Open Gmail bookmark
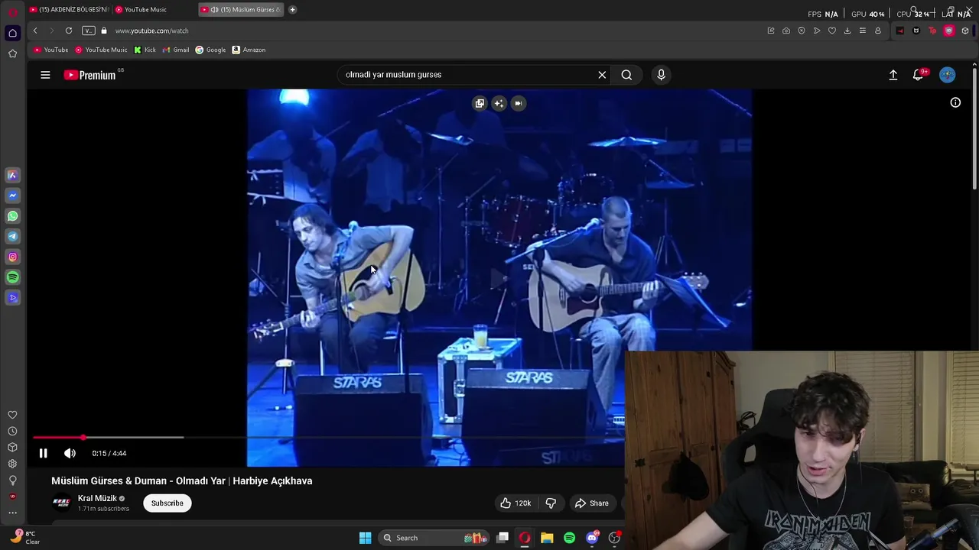The width and height of the screenshot is (979, 550). [x=176, y=50]
